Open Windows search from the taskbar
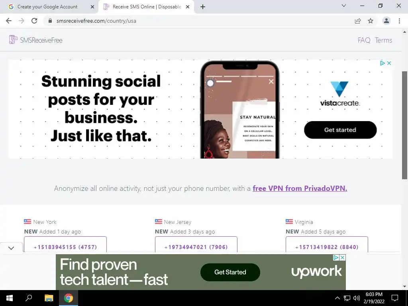Screen dimensions: 408x306 point(29,298)
